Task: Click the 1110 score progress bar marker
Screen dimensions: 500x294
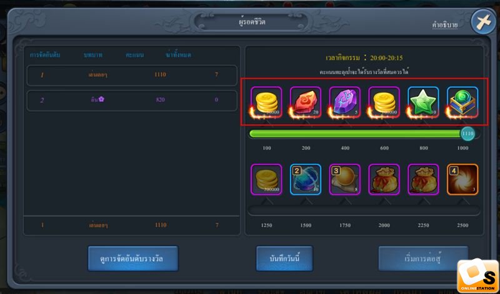Action: pos(467,134)
